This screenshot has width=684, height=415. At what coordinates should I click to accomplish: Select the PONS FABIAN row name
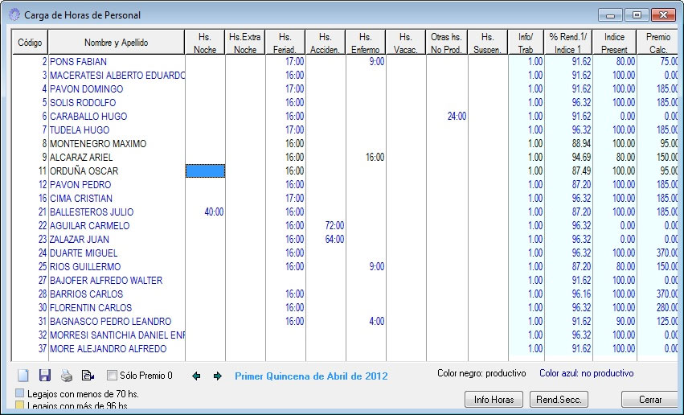coord(78,62)
